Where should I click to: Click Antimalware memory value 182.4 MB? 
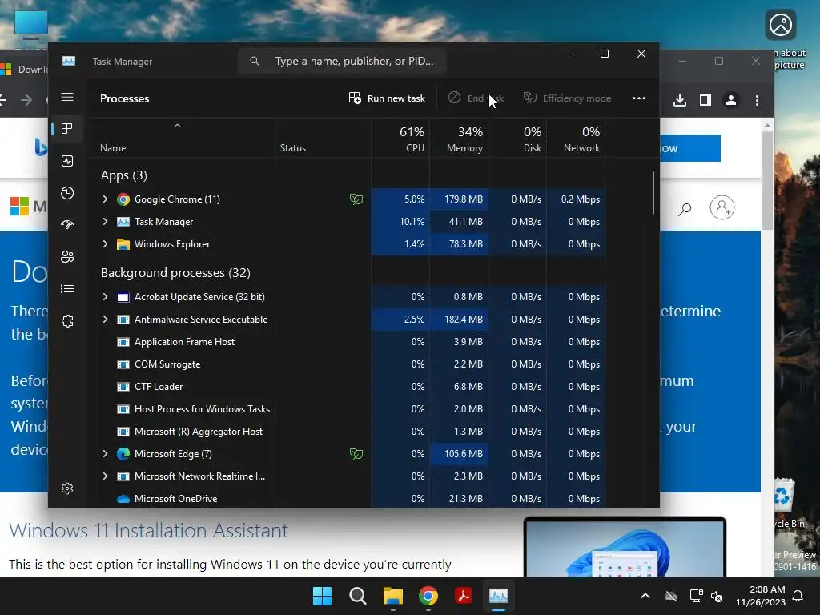(464, 320)
